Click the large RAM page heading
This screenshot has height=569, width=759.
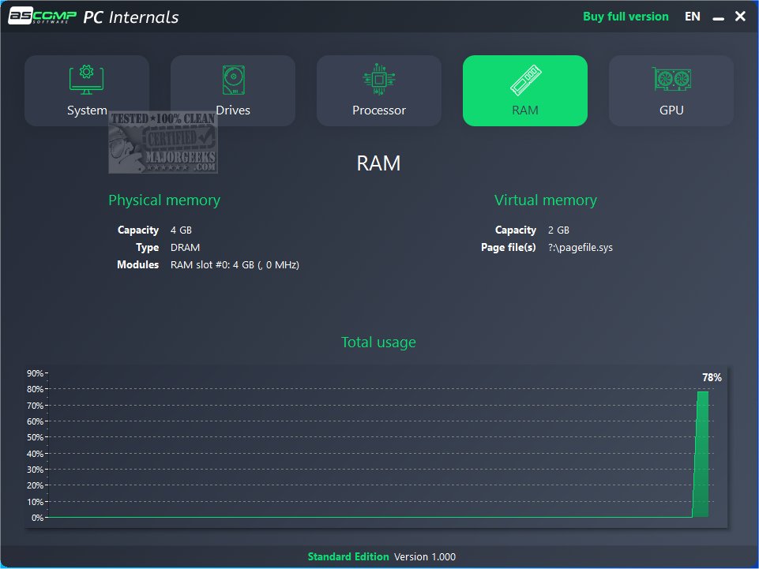click(378, 163)
